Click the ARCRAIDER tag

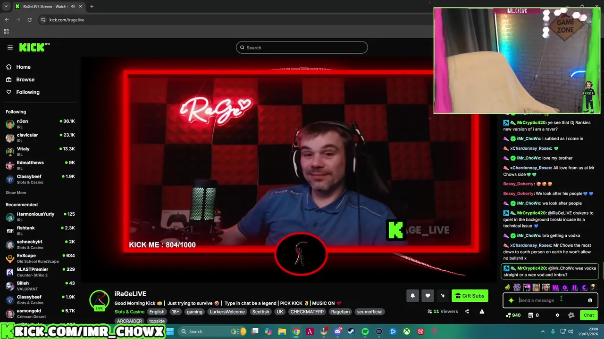129,321
